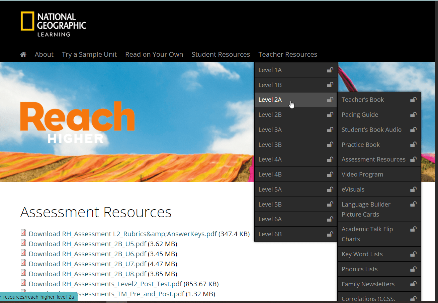
Task: Click the padlock icon next to eVisuals
Action: point(414,189)
